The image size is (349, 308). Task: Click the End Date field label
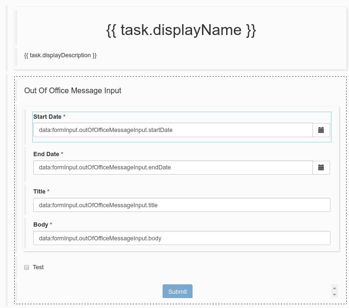click(x=46, y=154)
